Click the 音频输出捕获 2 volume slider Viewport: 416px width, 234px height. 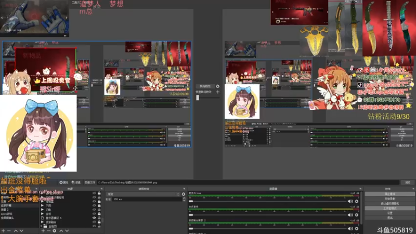267,228
